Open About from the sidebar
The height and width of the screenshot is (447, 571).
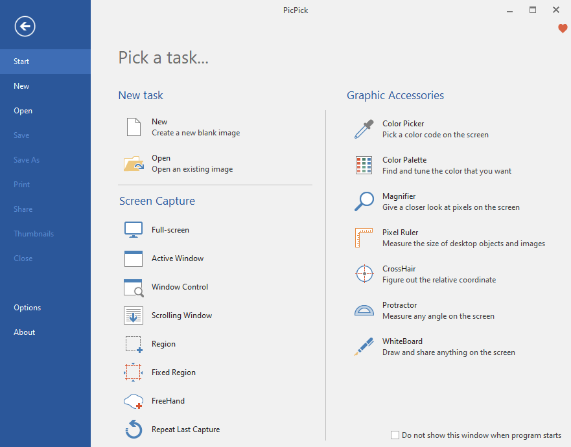tap(45, 332)
